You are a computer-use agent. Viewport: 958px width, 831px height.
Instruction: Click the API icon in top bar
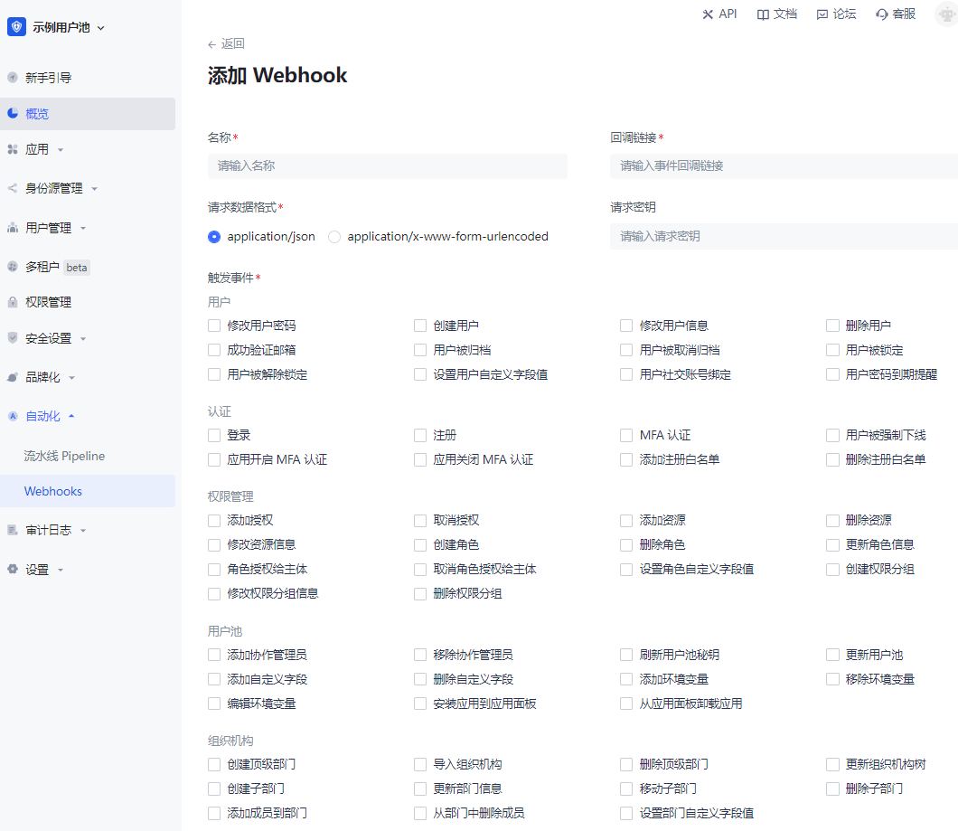[x=708, y=14]
